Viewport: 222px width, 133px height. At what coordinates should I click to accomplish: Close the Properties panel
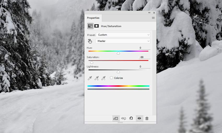(154, 13)
